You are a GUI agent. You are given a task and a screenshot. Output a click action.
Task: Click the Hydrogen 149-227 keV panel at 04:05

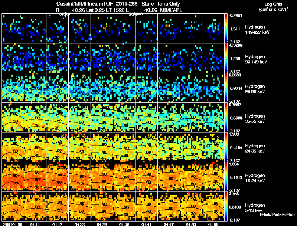(13, 29)
